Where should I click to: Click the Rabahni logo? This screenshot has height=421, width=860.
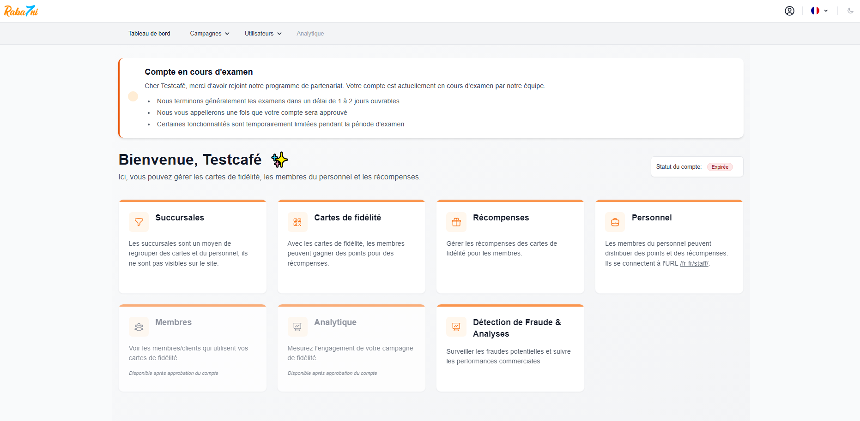(21, 11)
